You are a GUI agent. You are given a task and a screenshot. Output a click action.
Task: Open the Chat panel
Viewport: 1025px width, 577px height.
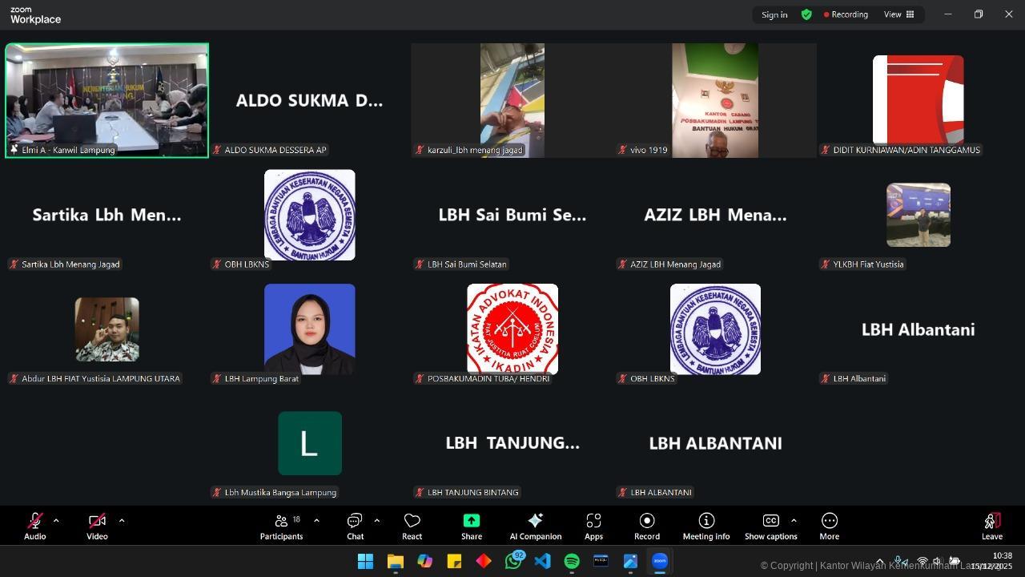355,527
